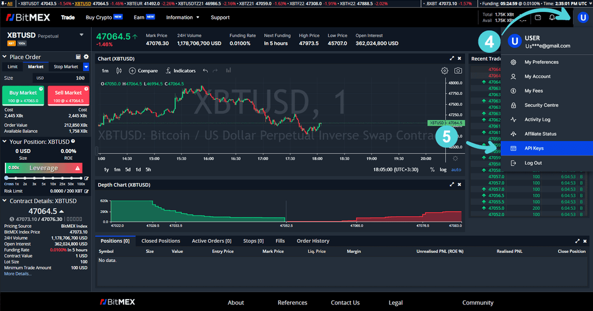Open the Contact Us footer link
The image size is (593, 311).
click(345, 303)
